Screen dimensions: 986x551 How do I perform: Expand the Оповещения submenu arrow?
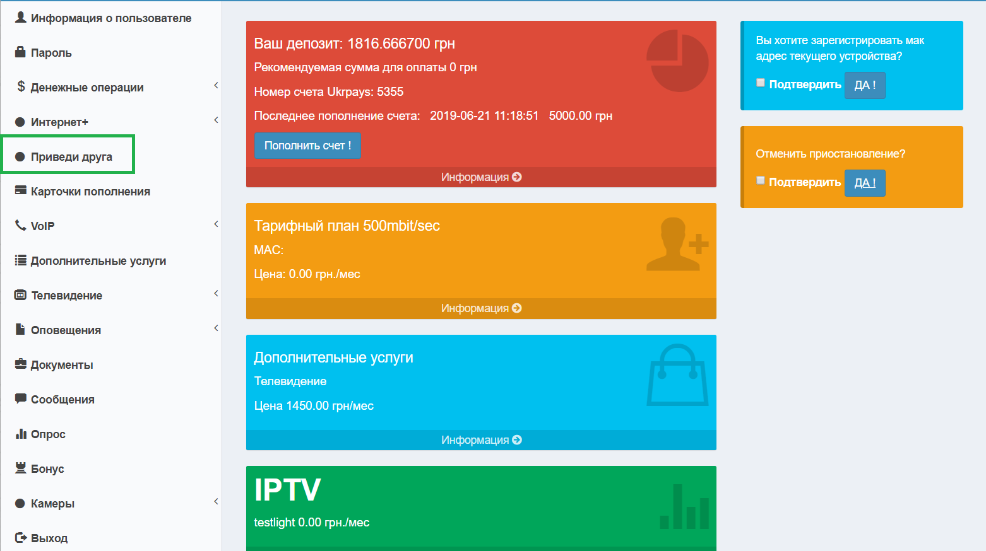(216, 328)
